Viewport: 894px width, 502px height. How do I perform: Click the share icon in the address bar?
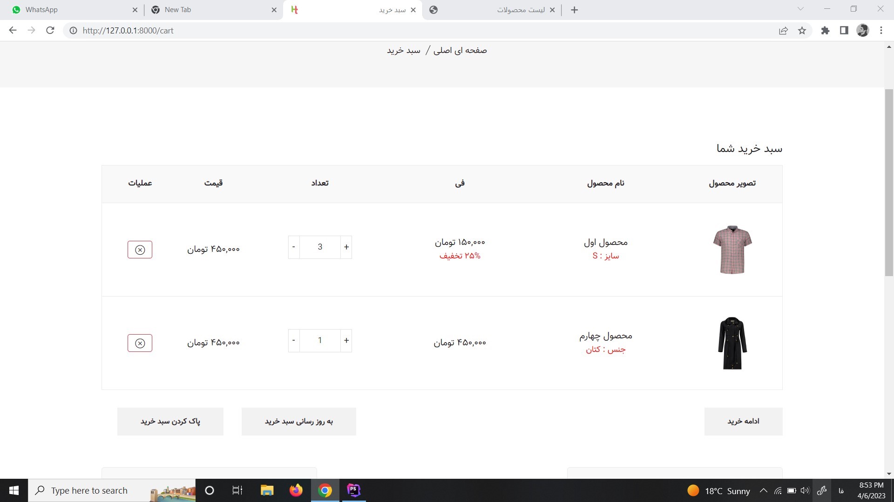click(784, 30)
